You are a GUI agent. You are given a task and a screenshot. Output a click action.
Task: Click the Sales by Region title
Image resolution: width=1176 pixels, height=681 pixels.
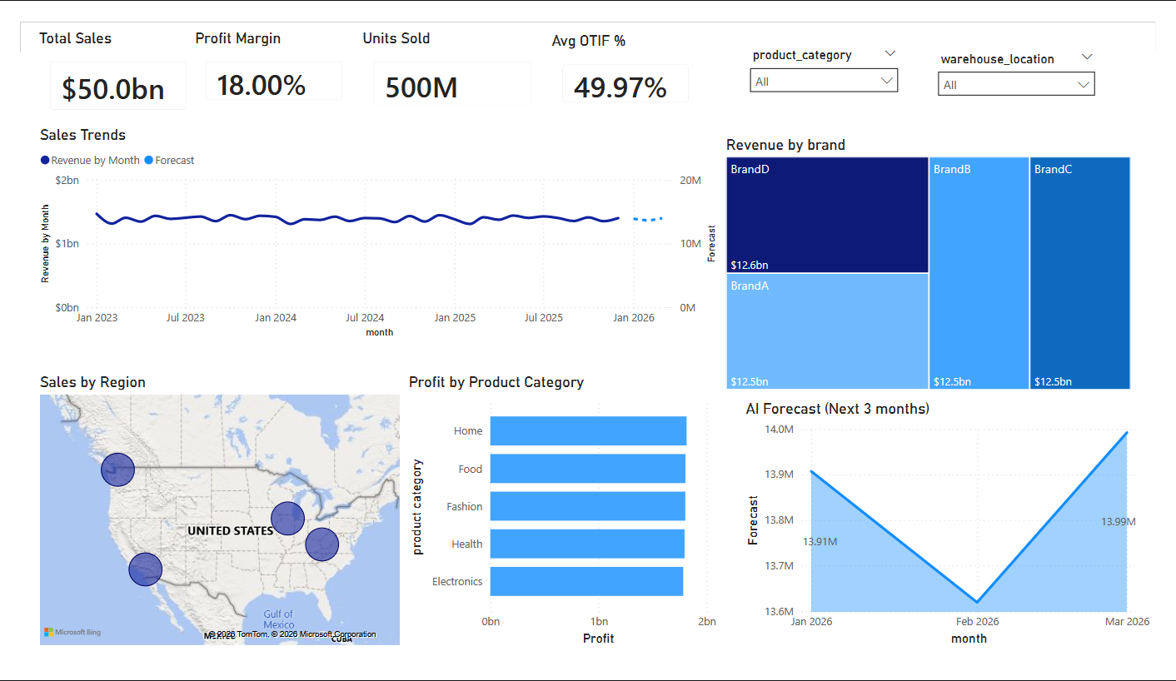92,382
